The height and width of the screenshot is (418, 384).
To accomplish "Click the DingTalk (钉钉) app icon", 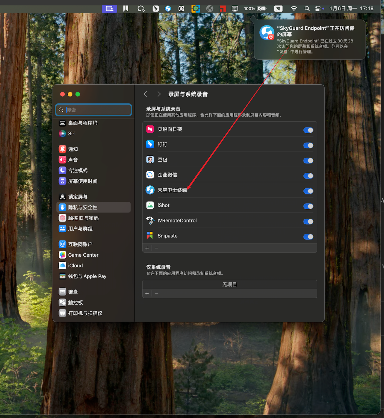I will [x=150, y=144].
